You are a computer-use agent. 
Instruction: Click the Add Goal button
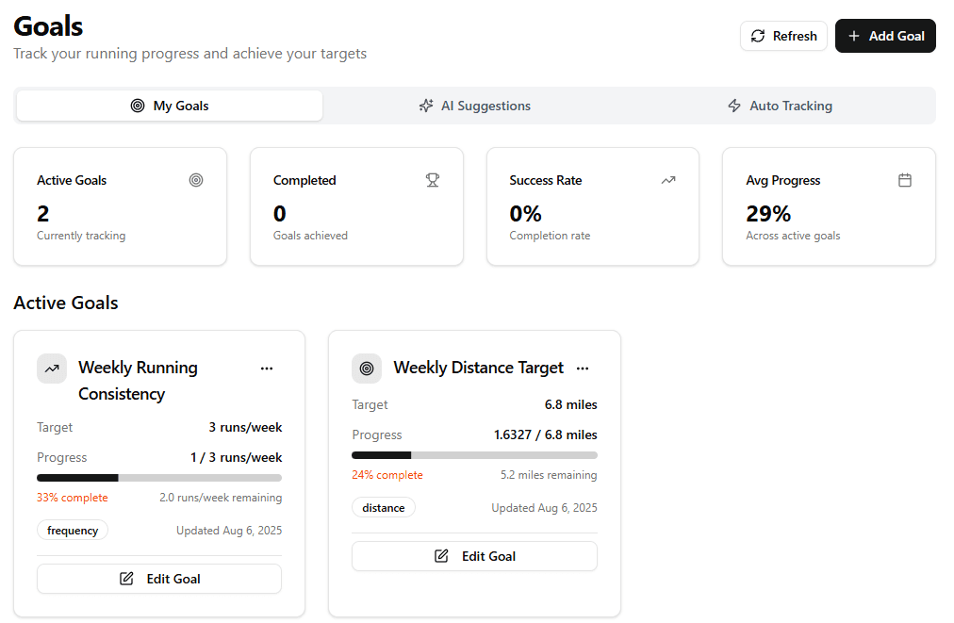pyautogui.click(x=885, y=36)
